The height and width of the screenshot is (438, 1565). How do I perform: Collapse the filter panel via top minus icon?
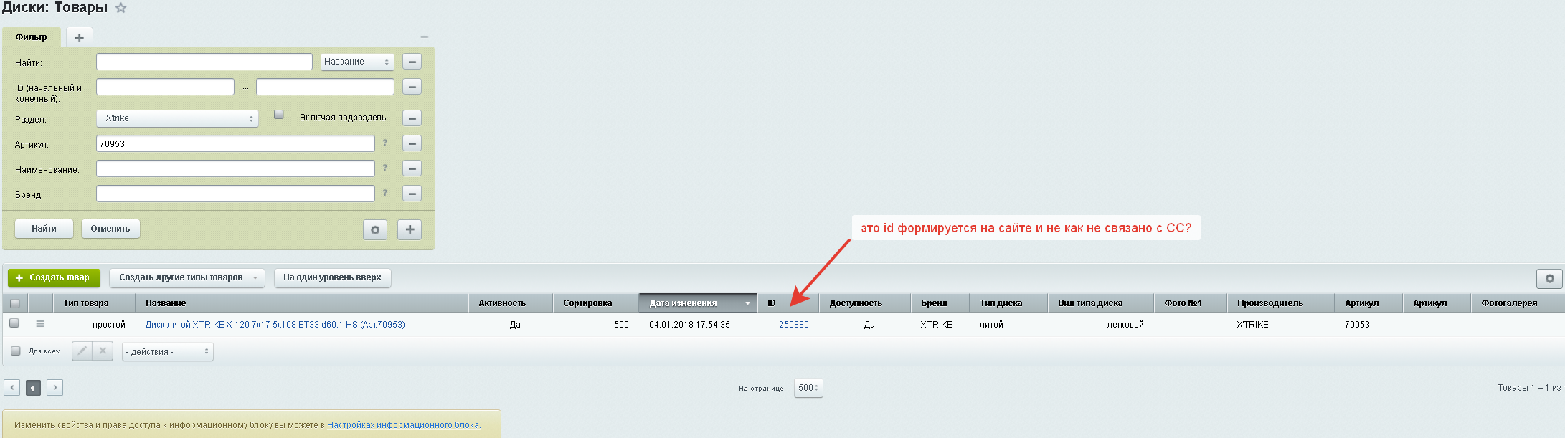tap(425, 37)
